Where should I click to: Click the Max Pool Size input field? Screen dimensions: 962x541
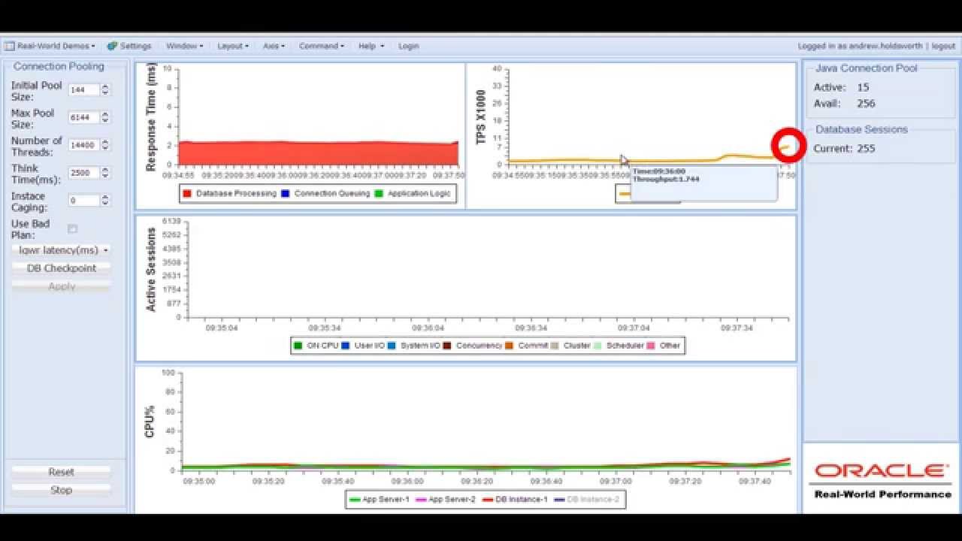coord(83,118)
